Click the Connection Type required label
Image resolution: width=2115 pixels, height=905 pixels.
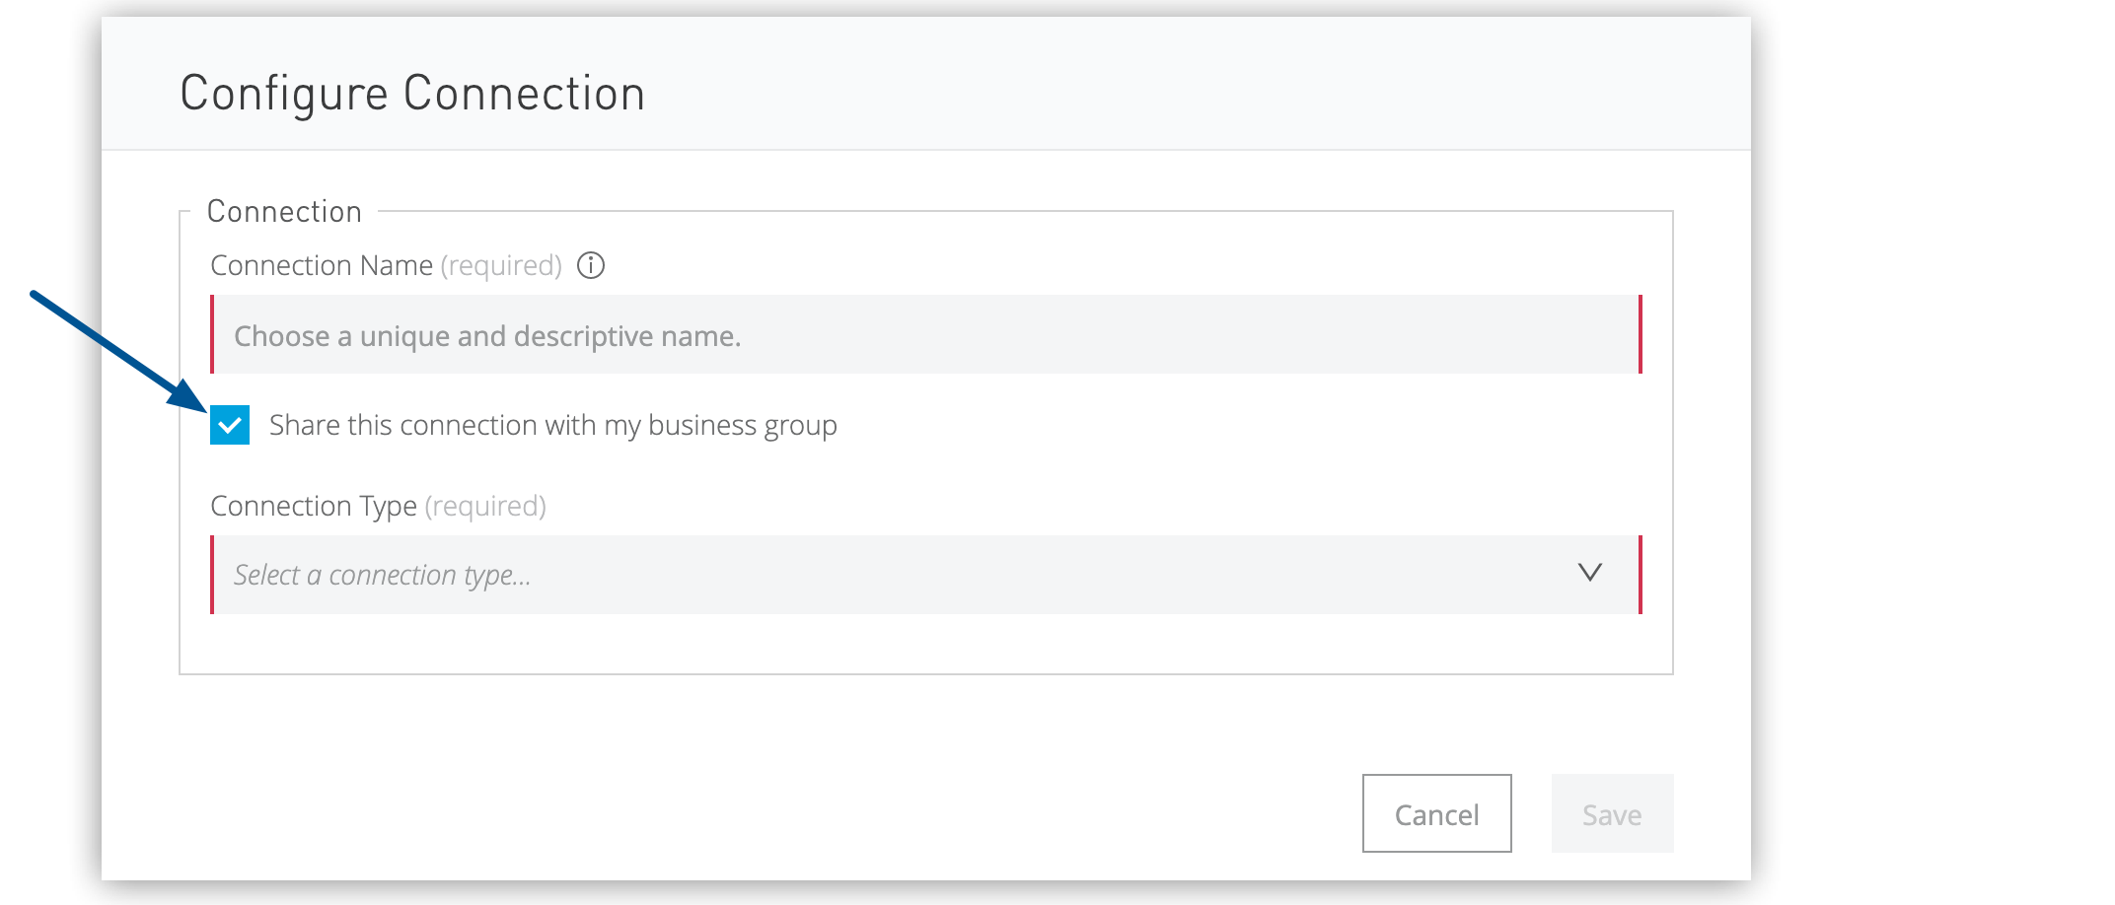378,505
